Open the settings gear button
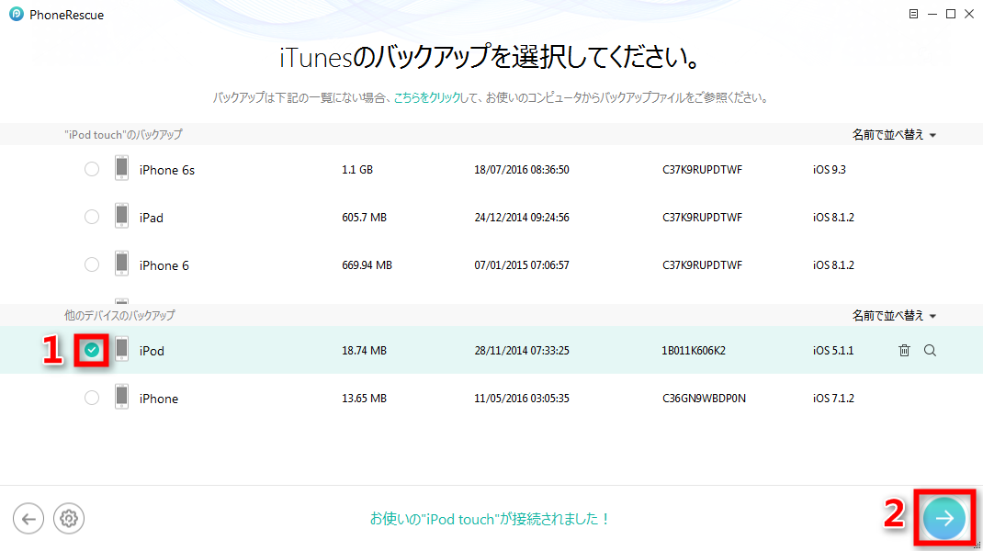The height and width of the screenshot is (551, 983). pyautogui.click(x=68, y=519)
